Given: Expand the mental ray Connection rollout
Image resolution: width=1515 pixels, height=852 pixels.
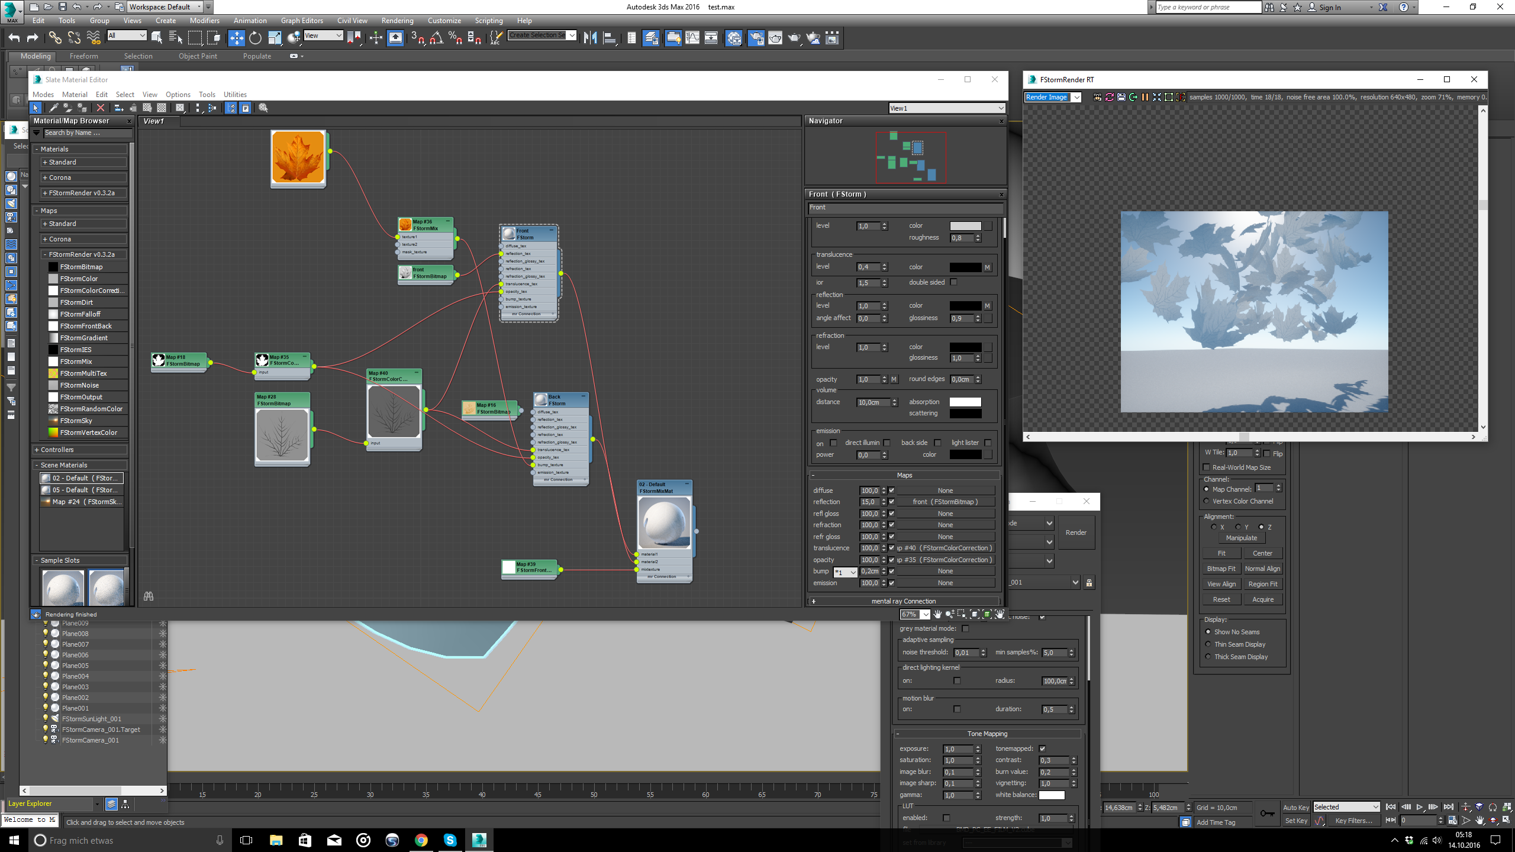Looking at the screenshot, I should [904, 601].
